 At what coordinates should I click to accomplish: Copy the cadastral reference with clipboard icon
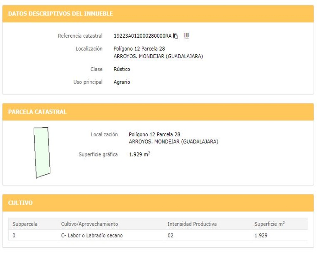click(175, 36)
